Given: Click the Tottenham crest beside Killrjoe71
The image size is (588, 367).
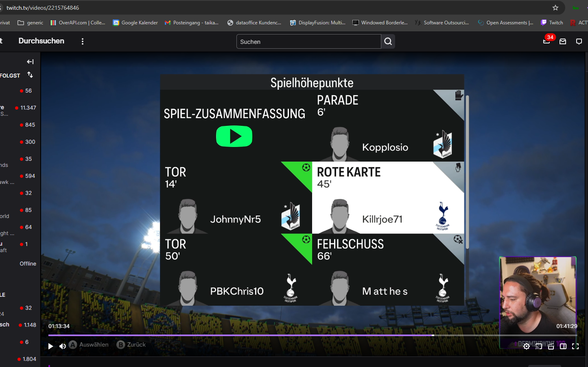Looking at the screenshot, I should point(443,216).
